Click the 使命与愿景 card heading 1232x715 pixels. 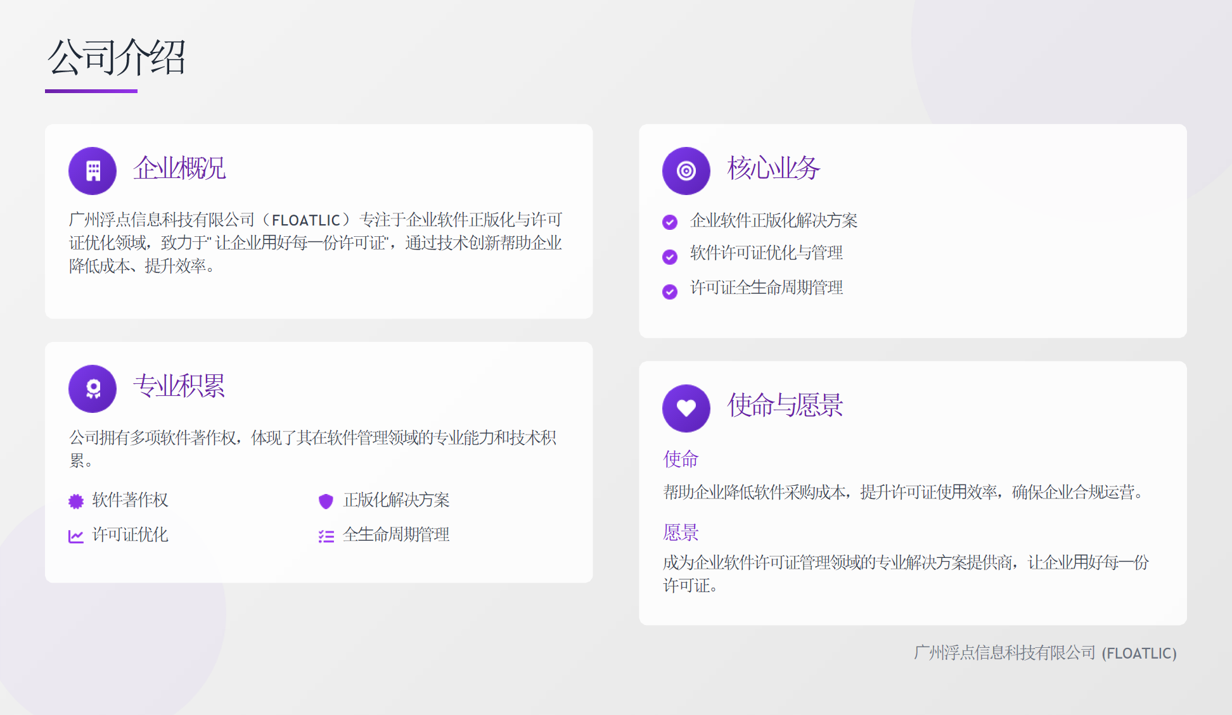[785, 405]
